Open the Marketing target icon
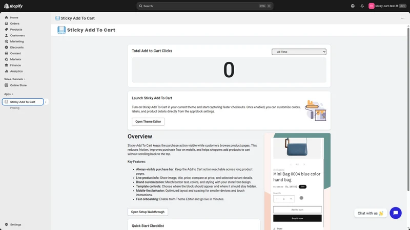 6,41
